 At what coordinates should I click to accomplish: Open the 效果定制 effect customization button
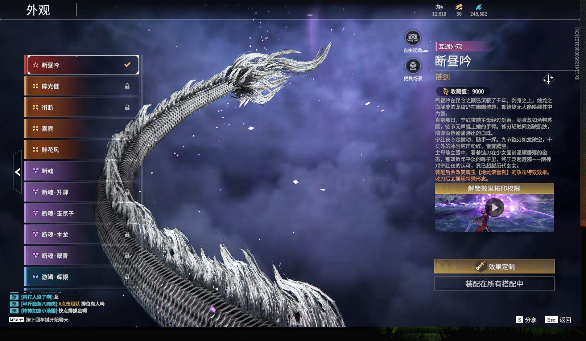[494, 266]
